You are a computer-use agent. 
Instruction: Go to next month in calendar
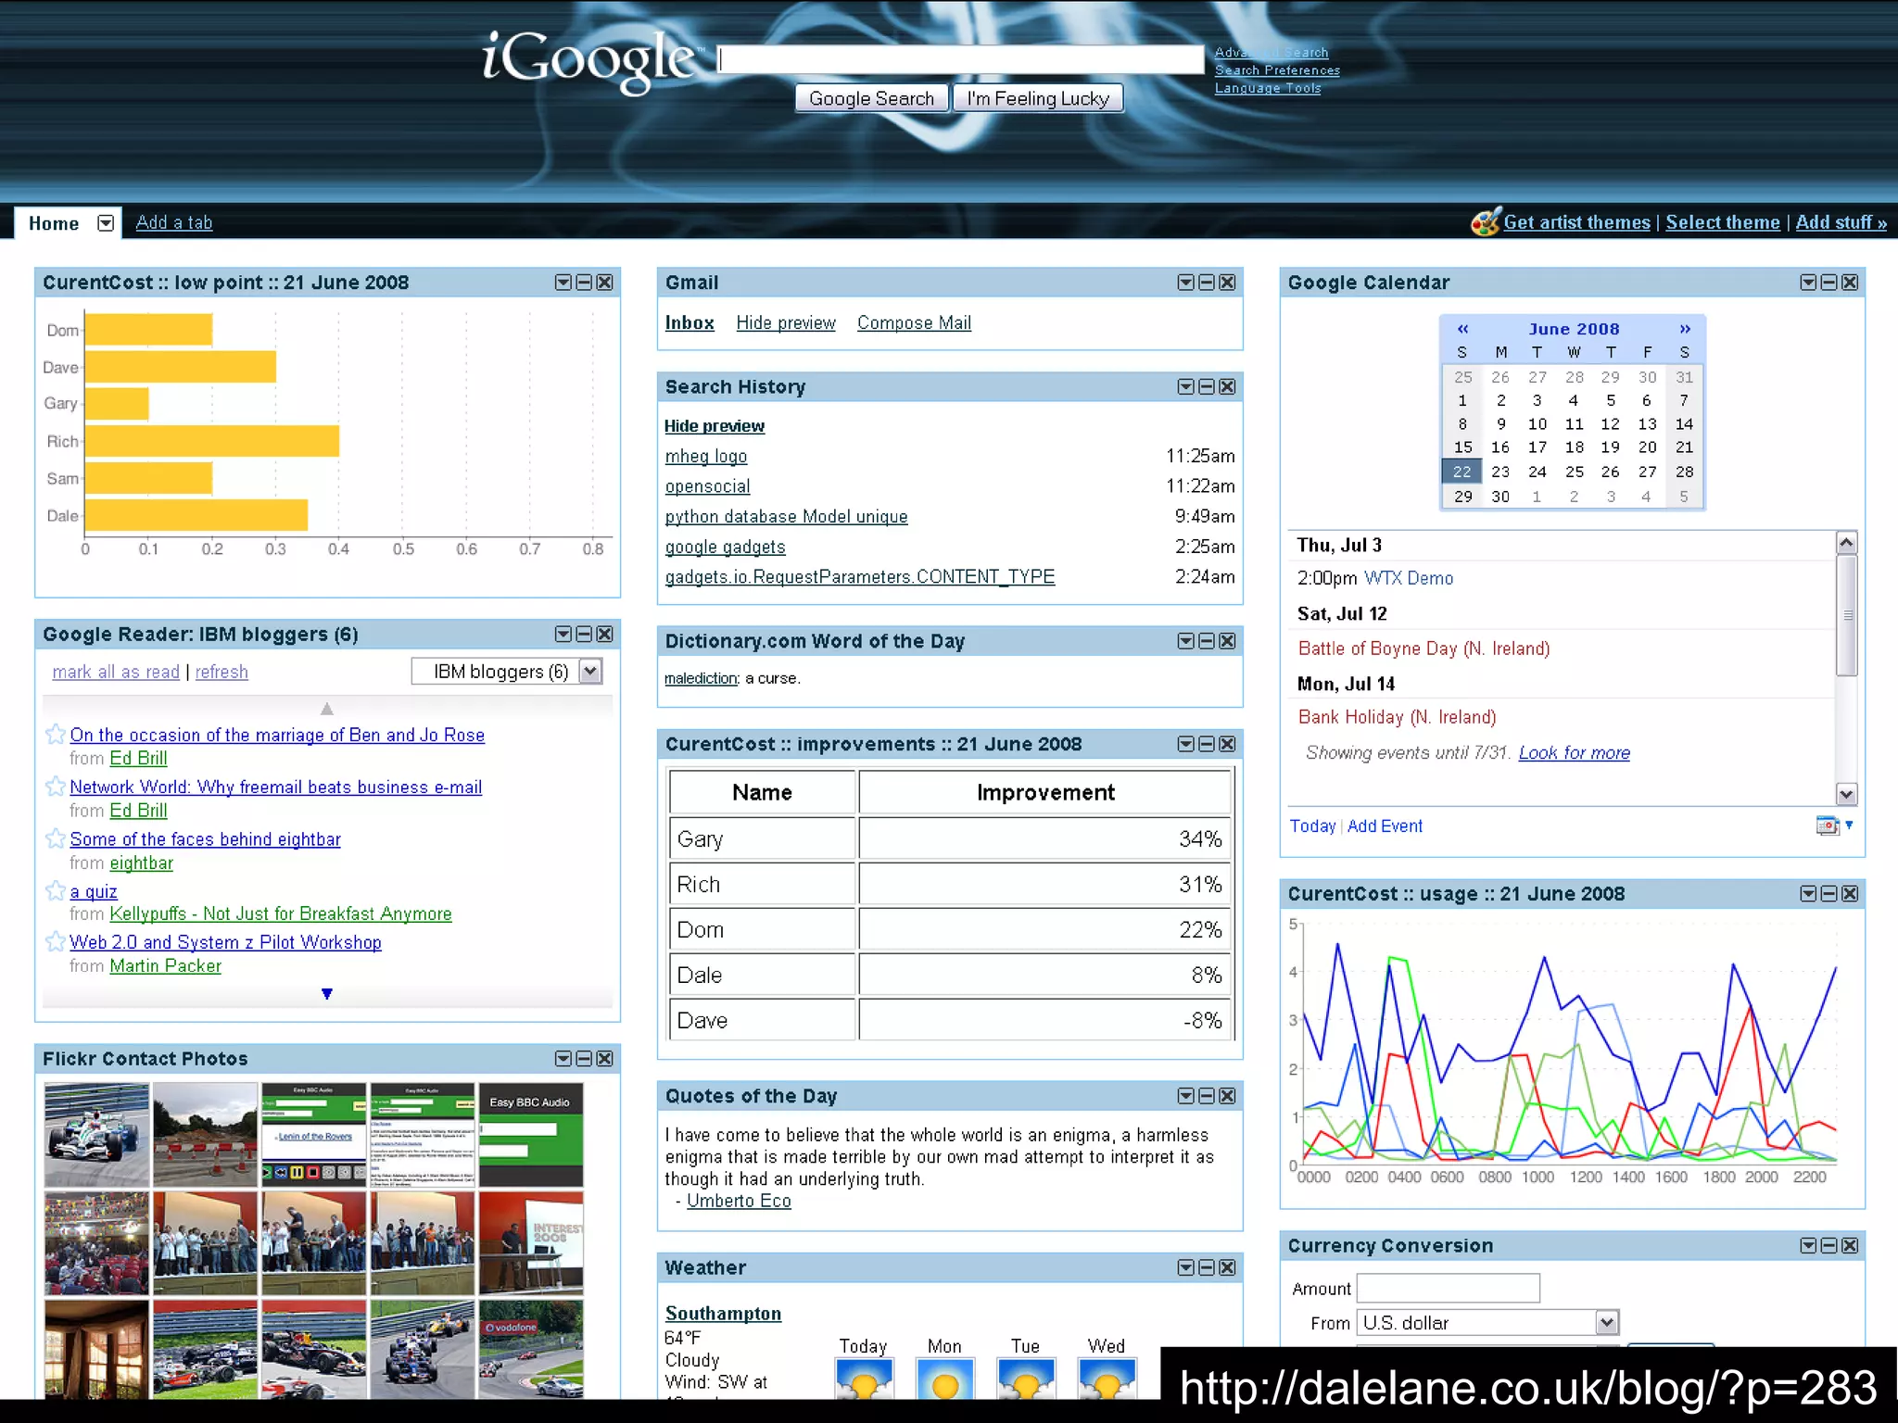[x=1685, y=329]
